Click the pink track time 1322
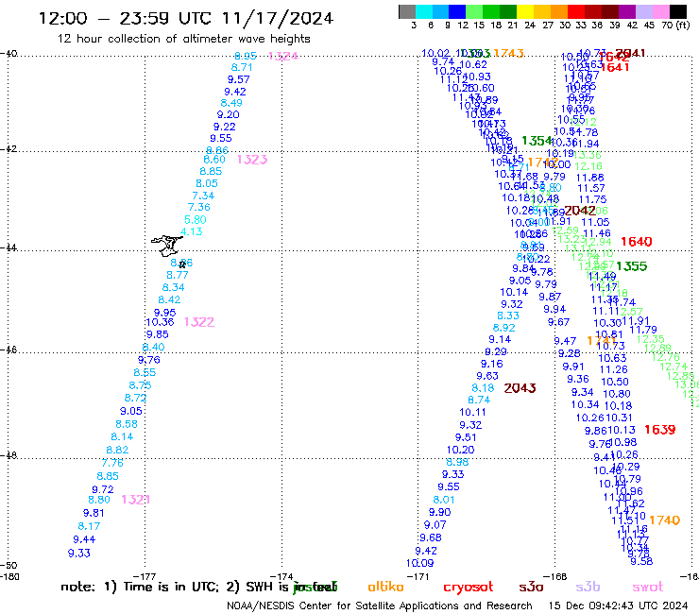 (199, 322)
